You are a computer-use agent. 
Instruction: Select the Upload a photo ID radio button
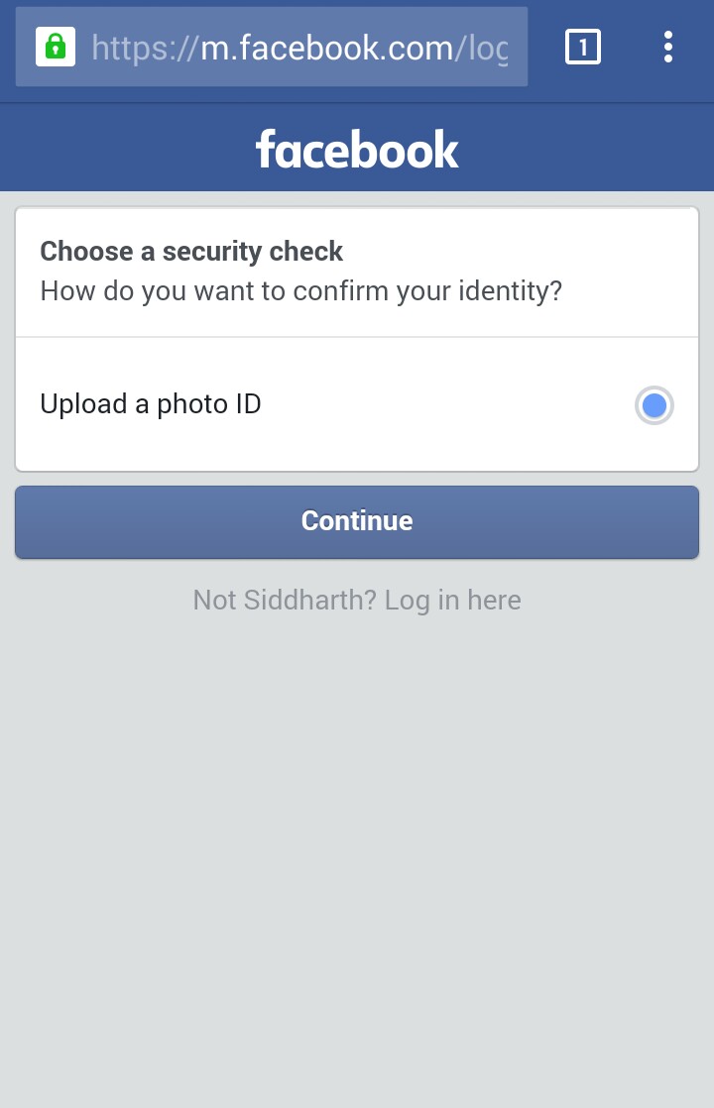coord(654,405)
